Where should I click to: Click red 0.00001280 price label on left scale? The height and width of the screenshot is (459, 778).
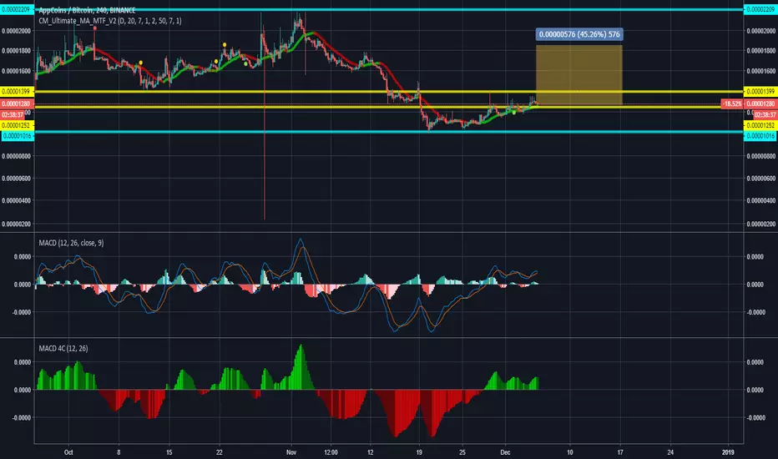tap(17, 103)
